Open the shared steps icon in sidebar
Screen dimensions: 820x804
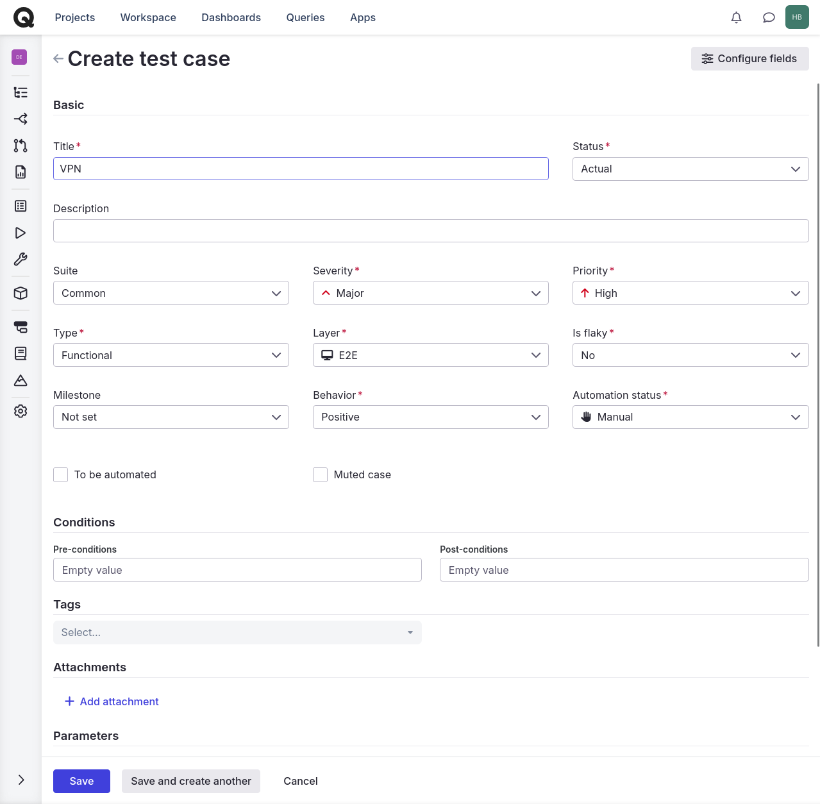point(21,119)
